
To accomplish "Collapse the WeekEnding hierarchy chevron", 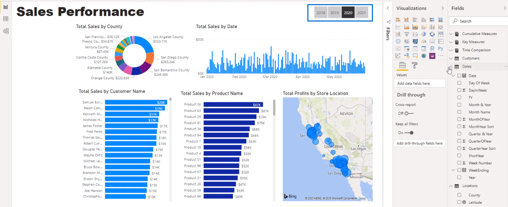I will click(x=454, y=170).
